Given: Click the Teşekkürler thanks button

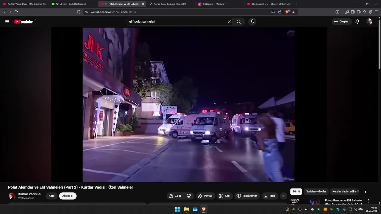Looking at the screenshot, I should click(x=247, y=196).
